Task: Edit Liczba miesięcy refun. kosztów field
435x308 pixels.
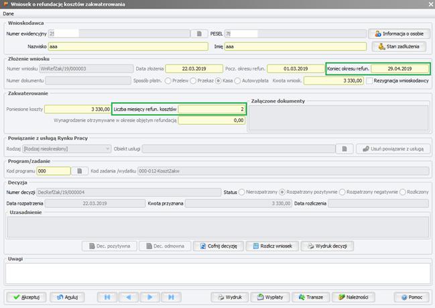Action: (212, 109)
